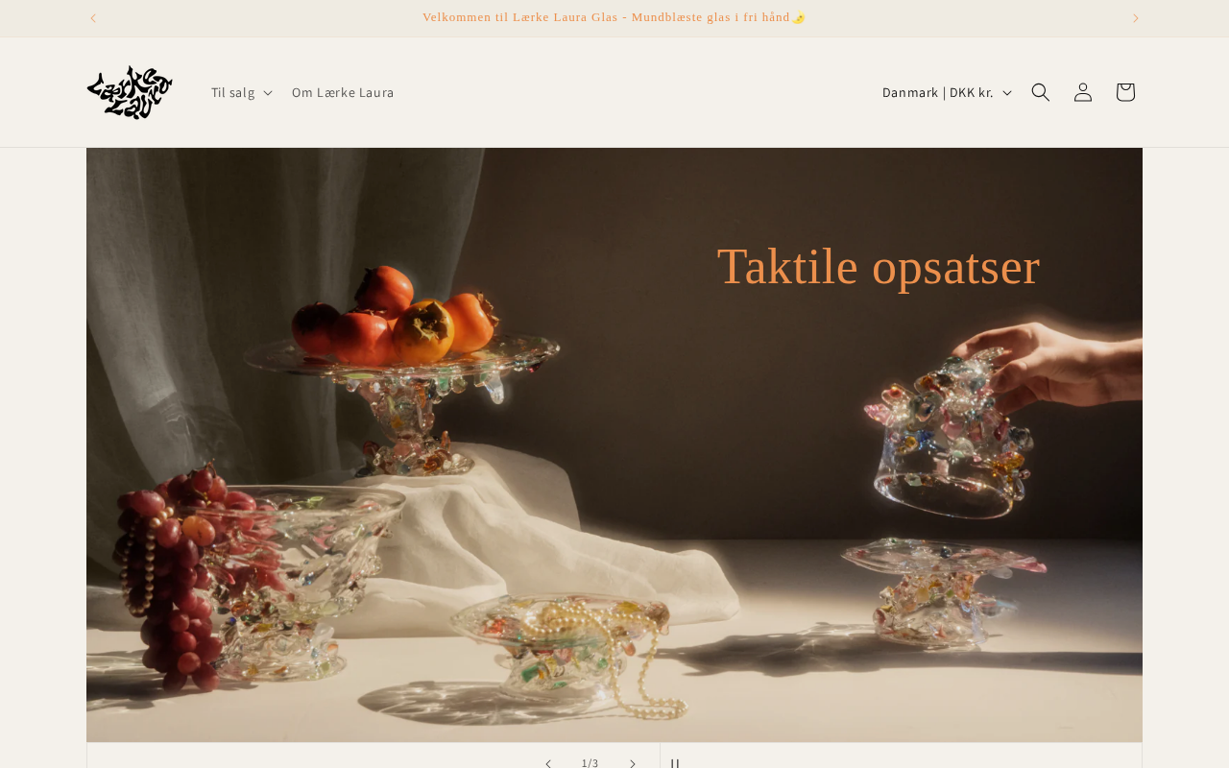Show next announcement with right arrow
The image size is (1229, 768).
click(1136, 18)
